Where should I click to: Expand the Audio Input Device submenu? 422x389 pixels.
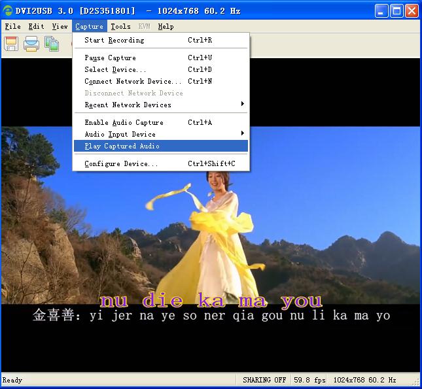pos(120,135)
